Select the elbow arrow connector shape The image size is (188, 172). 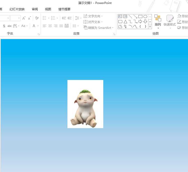pos(135,22)
